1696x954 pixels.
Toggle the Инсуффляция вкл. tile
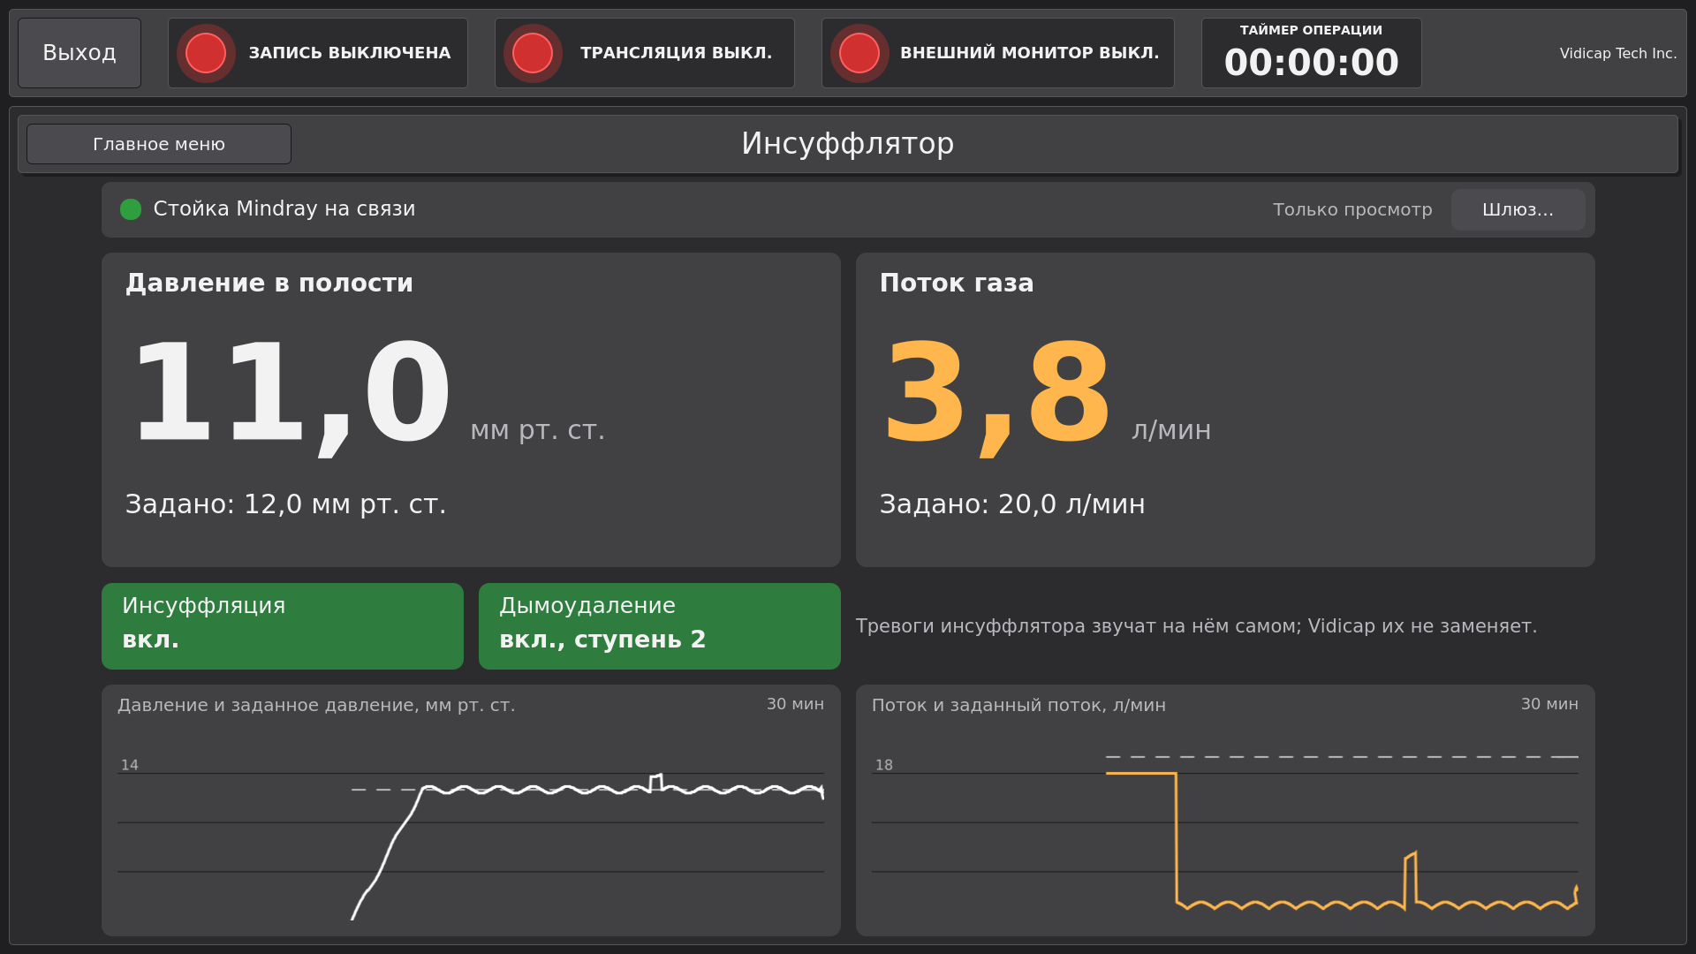pos(283,626)
